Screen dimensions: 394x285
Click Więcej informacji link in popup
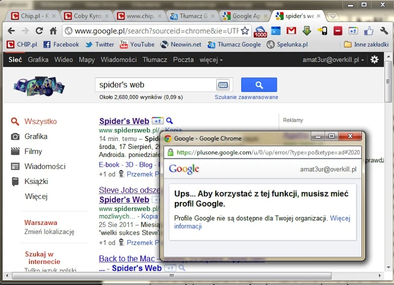262,222
